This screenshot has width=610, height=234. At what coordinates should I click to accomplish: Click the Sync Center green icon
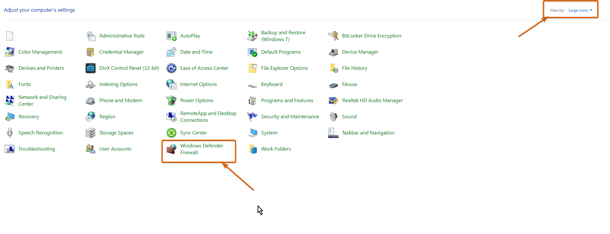[172, 133]
